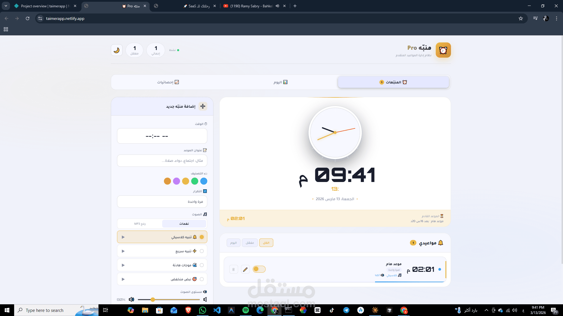
Task: Click the plus icon beside إضافة منبّه جديد
Action: click(x=203, y=106)
